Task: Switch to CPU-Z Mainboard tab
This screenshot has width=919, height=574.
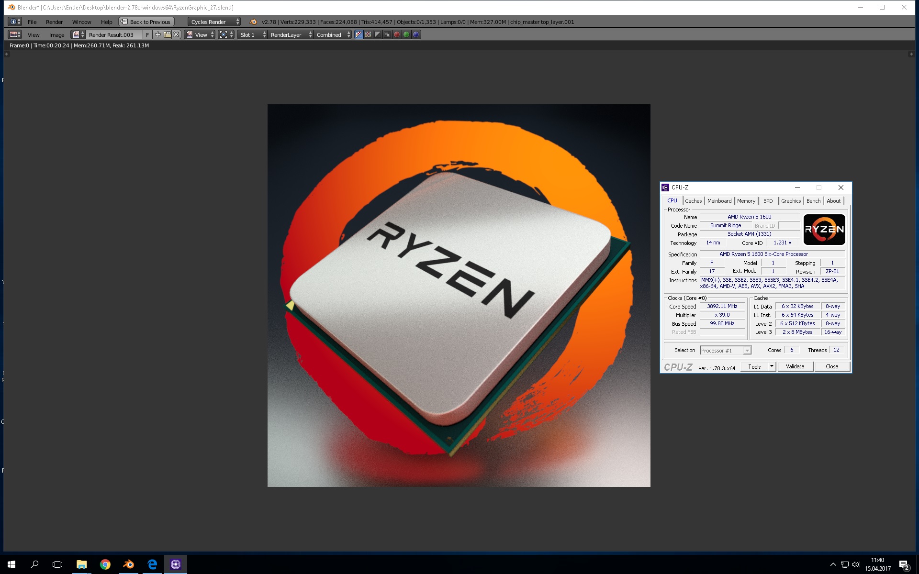Action: pos(719,201)
